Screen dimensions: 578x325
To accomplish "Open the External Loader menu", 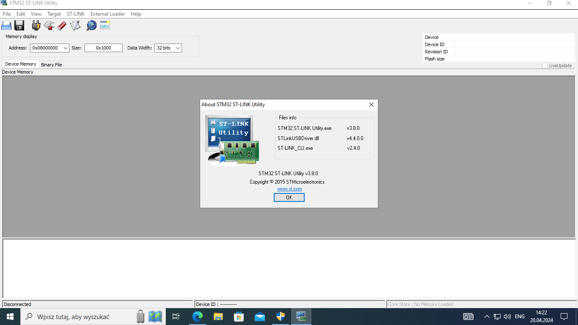I will (x=107, y=14).
